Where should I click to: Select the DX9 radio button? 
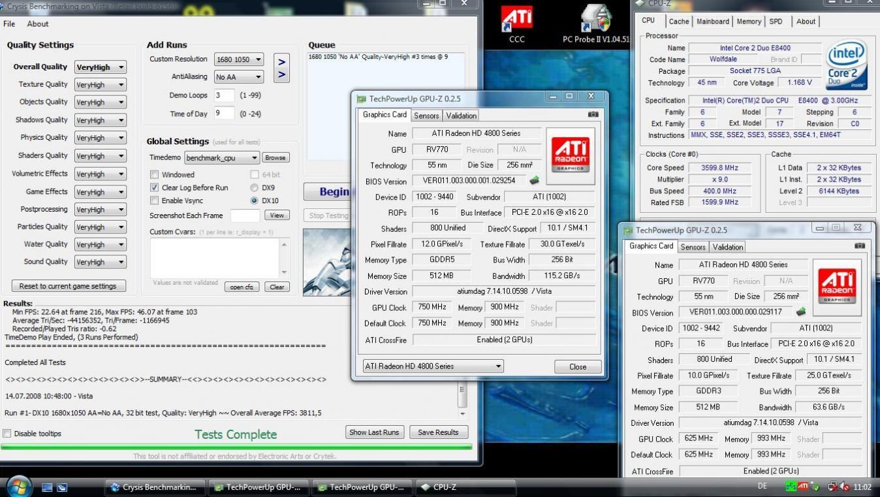point(254,187)
